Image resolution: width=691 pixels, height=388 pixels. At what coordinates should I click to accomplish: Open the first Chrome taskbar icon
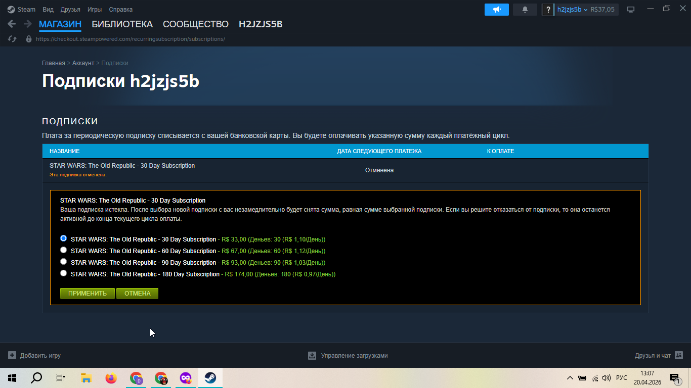(136, 378)
